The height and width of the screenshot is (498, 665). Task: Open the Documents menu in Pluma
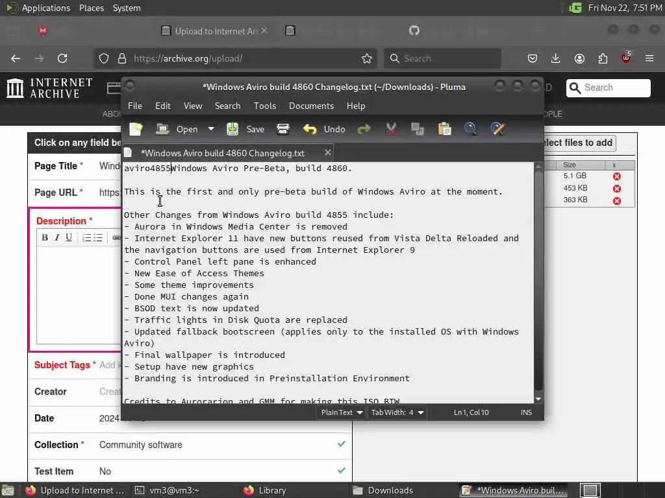coord(311,106)
